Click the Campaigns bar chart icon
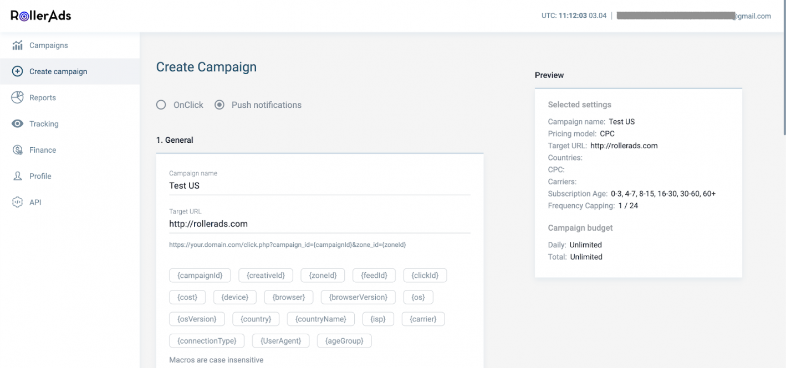The image size is (786, 368). pos(18,45)
